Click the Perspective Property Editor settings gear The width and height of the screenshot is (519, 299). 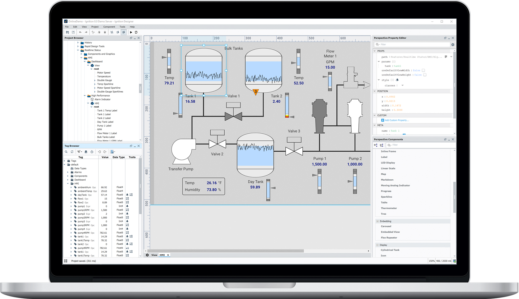click(453, 44)
